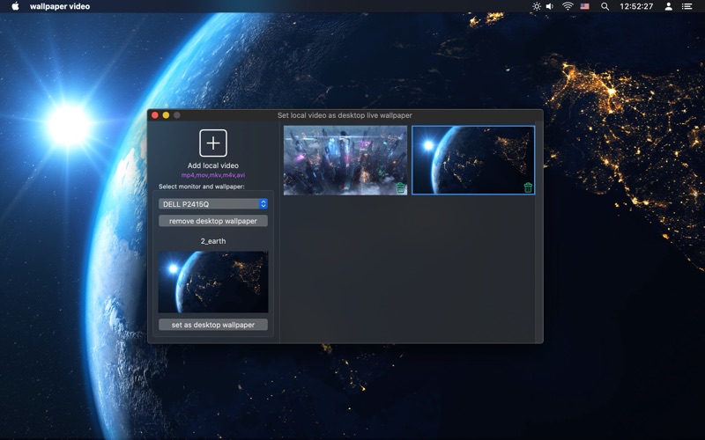Click the volume speaker icon in menu bar
The width and height of the screenshot is (705, 440).
(551, 6)
